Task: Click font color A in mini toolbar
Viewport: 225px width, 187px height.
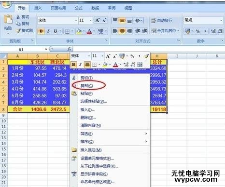Action: pyautogui.click(x=115, y=65)
